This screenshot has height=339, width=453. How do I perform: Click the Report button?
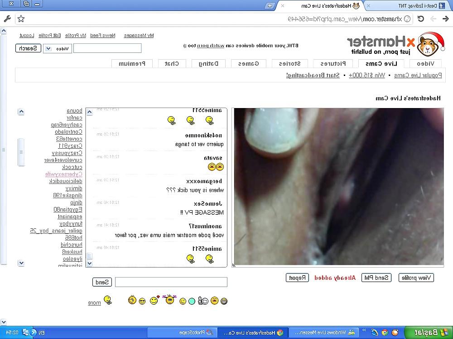coord(297,278)
